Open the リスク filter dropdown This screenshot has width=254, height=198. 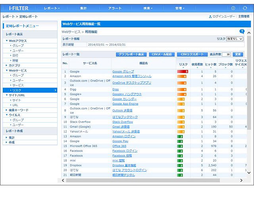point(235,39)
